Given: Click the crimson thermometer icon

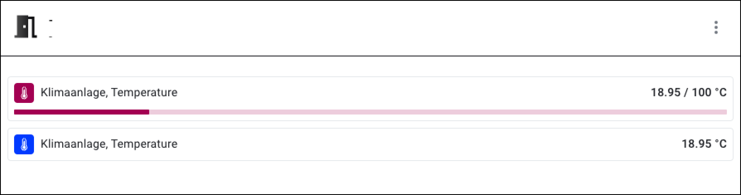Looking at the screenshot, I should click(24, 93).
